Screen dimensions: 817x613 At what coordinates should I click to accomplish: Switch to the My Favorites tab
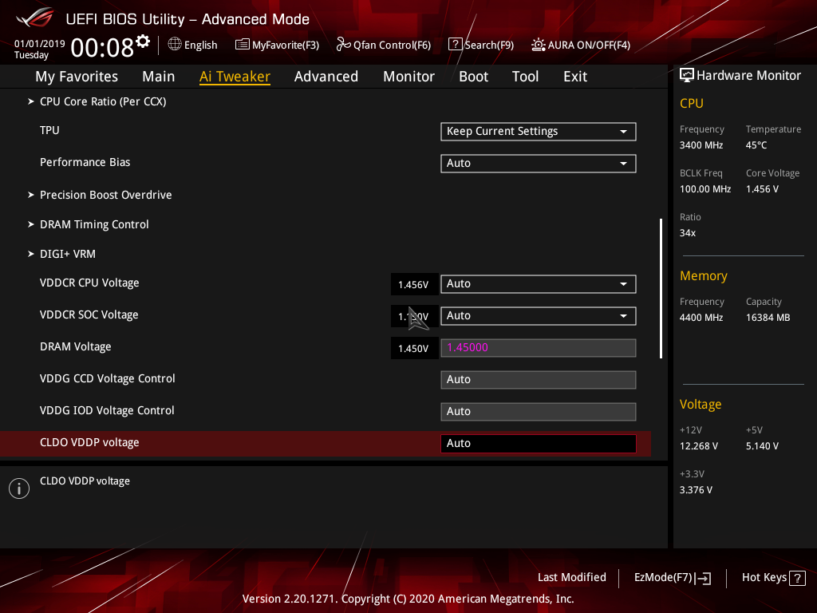pos(77,77)
